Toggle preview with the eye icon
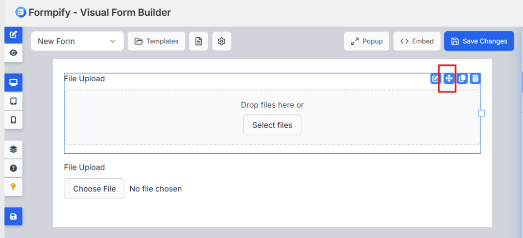The height and width of the screenshot is (238, 523). coord(13,53)
